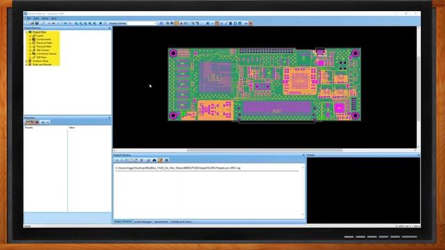Expand the Electrical Nets node expander
445x250 pixels.
point(30,43)
